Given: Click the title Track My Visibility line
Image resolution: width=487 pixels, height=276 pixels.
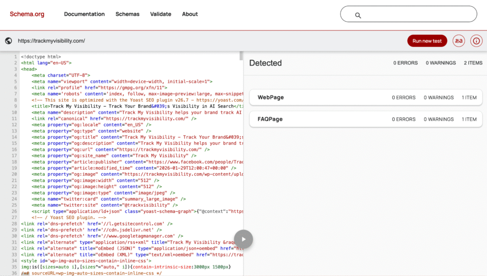Looking at the screenshot, I should coord(137,106).
